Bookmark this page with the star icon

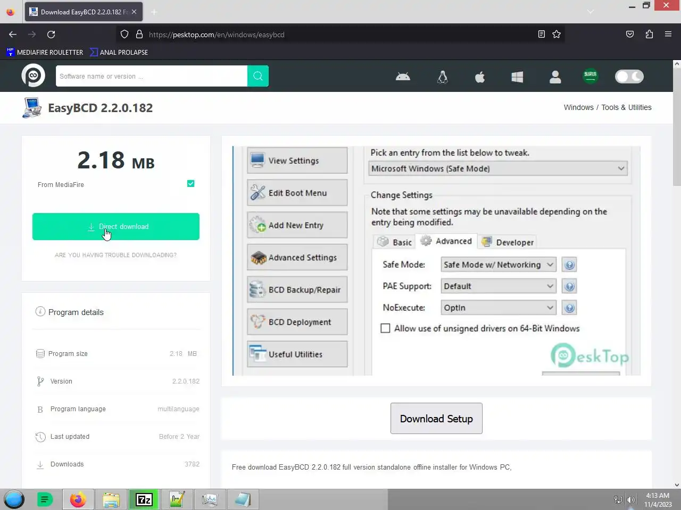(x=557, y=35)
